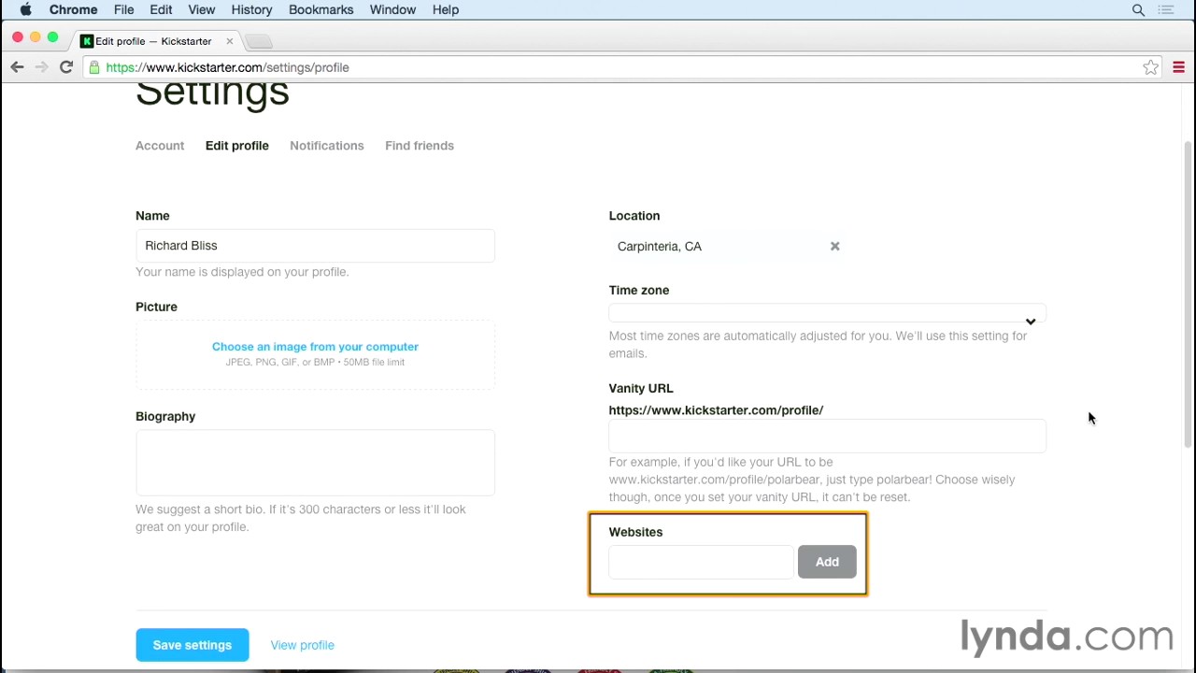Open the Window menu

pyautogui.click(x=392, y=9)
